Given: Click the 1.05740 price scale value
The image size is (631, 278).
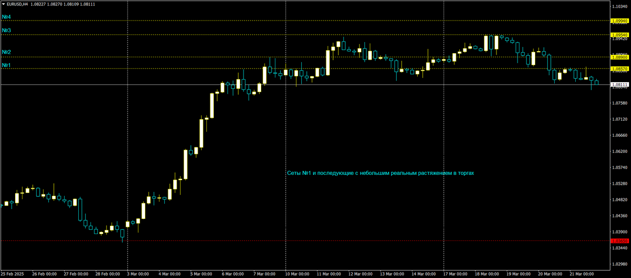Looking at the screenshot, I should pyautogui.click(x=620, y=168).
